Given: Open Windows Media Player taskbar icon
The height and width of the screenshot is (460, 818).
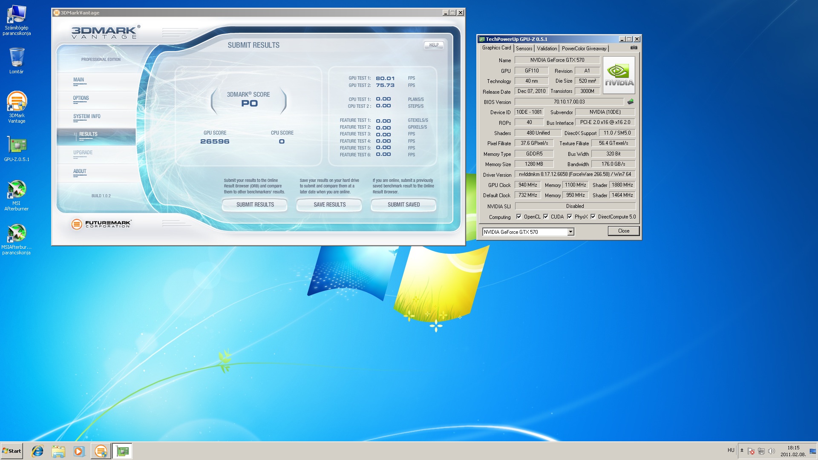Looking at the screenshot, I should [79, 451].
